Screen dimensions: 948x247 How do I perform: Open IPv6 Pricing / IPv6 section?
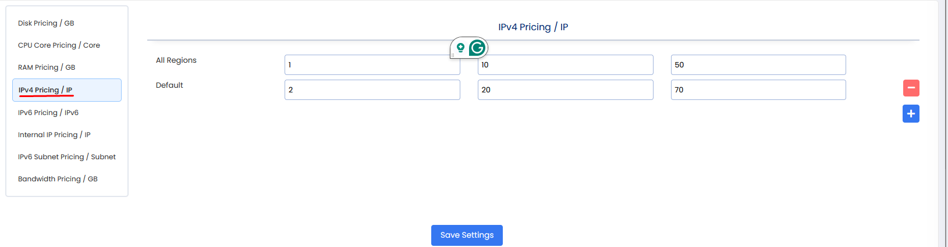pyautogui.click(x=48, y=113)
